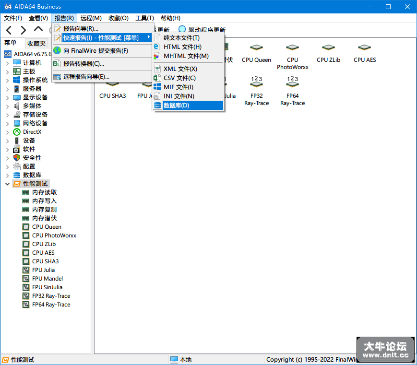Click the back navigation arrow

[x=9, y=30]
